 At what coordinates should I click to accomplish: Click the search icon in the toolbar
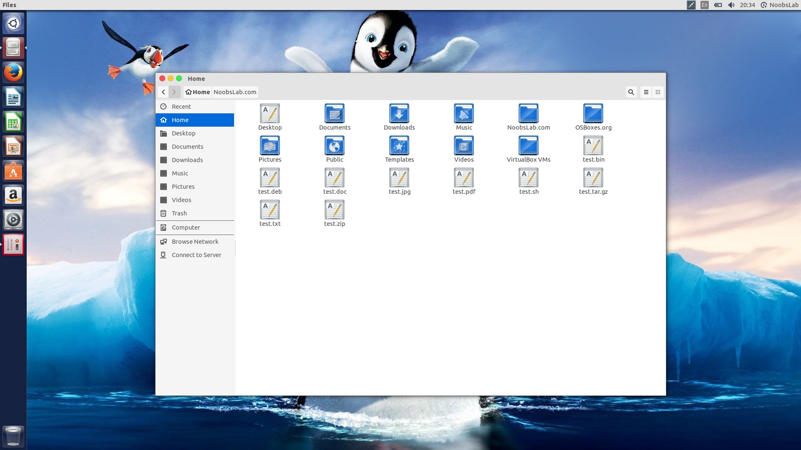[631, 92]
